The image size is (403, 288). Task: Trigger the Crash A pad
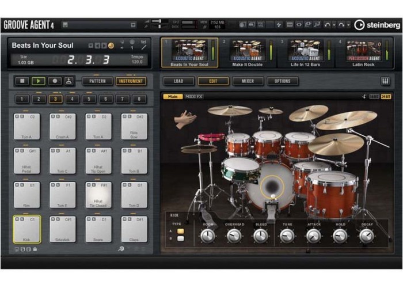click(x=62, y=127)
